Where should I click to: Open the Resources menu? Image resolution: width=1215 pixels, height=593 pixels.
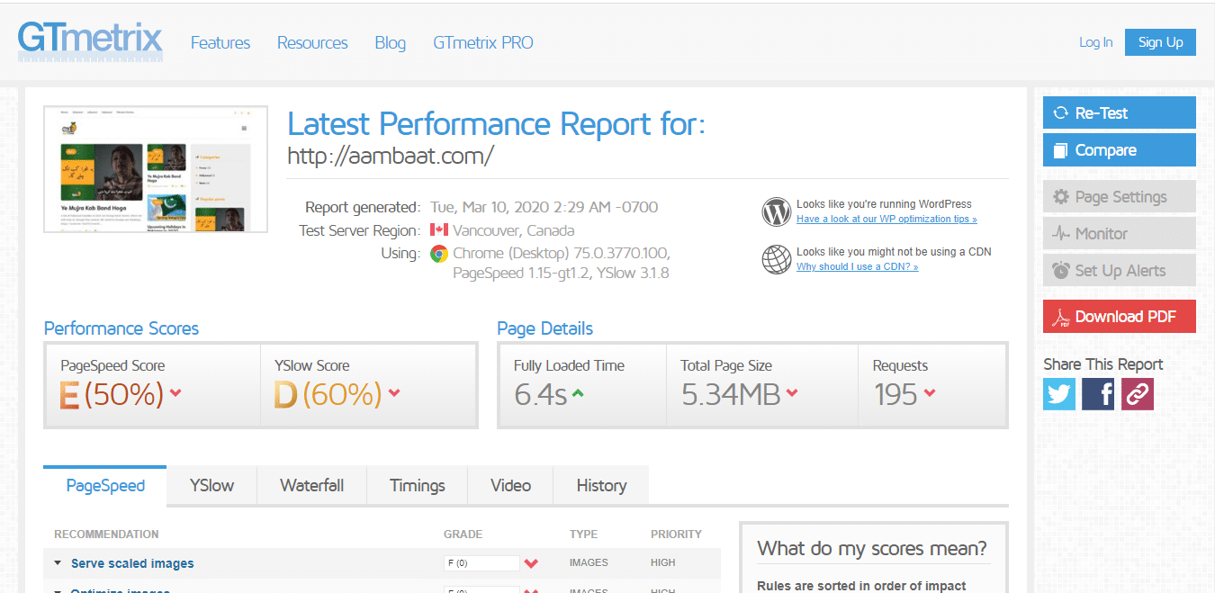[312, 42]
